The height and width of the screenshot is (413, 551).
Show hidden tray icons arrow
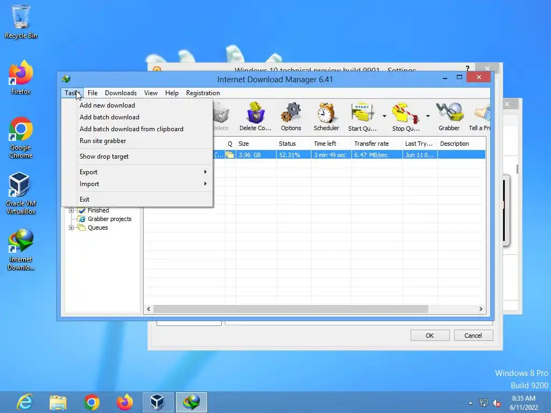coord(470,403)
